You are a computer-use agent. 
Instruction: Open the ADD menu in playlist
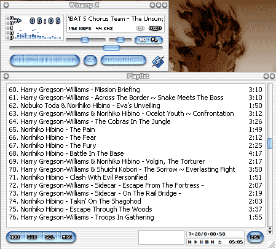(15, 237)
